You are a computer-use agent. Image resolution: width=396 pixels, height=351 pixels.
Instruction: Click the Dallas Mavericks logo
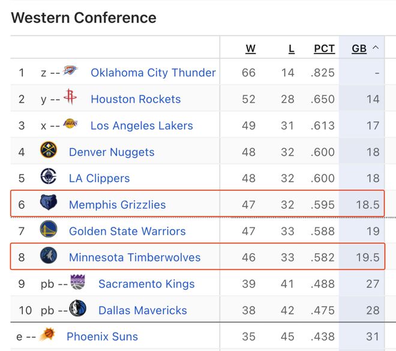[x=78, y=308]
